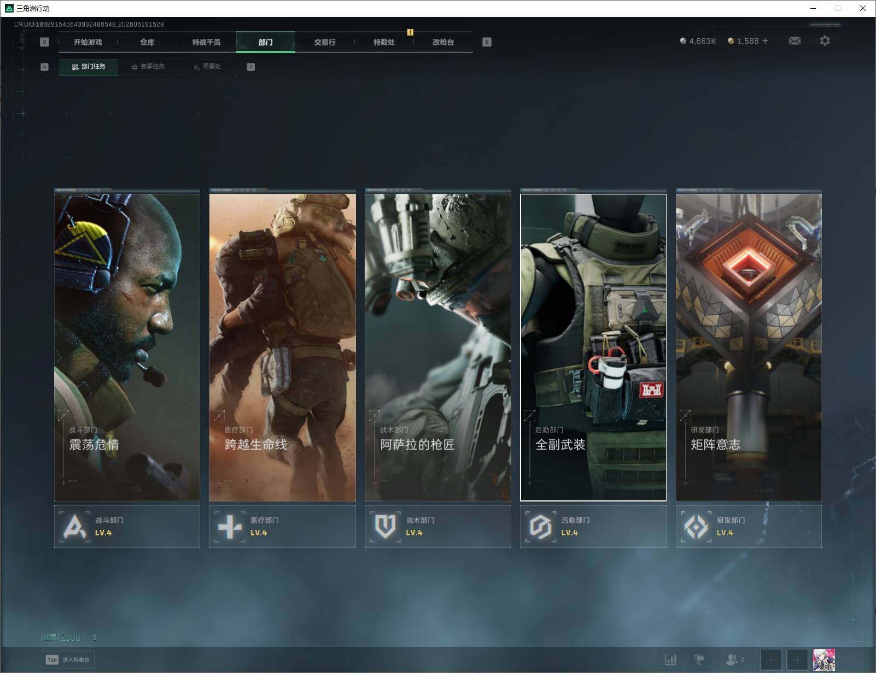Minimize the 三角洲行动 window
The image size is (876, 673).
click(x=813, y=8)
